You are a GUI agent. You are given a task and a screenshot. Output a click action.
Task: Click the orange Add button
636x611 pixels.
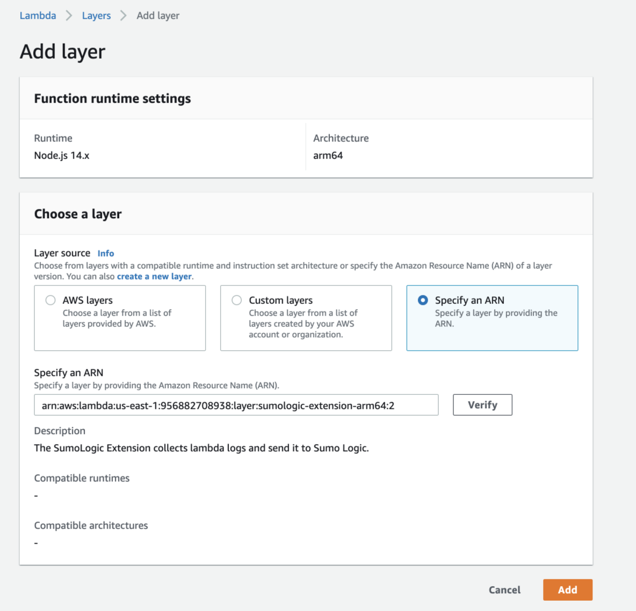567,590
